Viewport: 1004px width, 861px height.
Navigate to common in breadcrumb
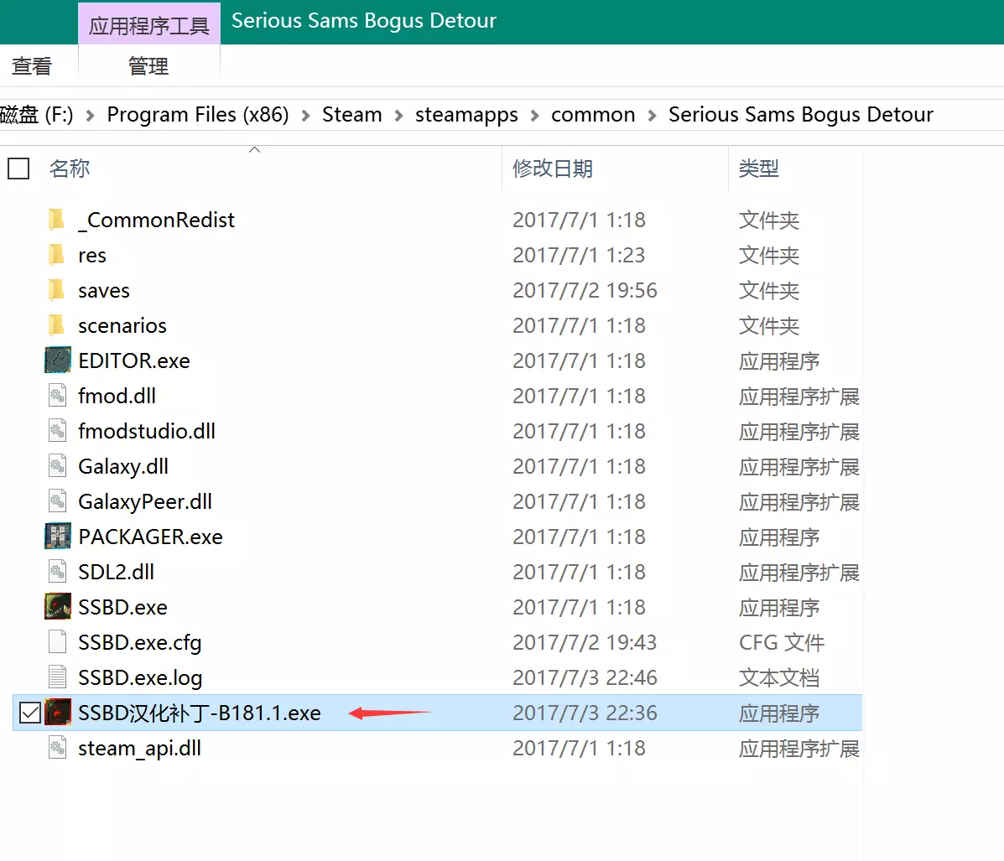point(593,115)
